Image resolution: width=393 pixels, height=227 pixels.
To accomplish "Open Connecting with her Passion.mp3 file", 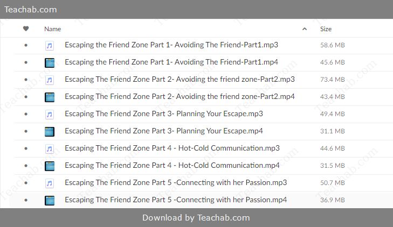I will coord(176,183).
